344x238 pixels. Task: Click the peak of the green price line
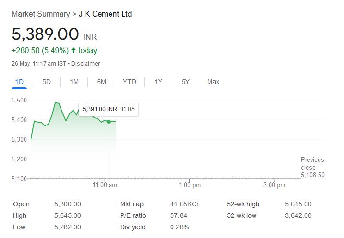(56, 102)
